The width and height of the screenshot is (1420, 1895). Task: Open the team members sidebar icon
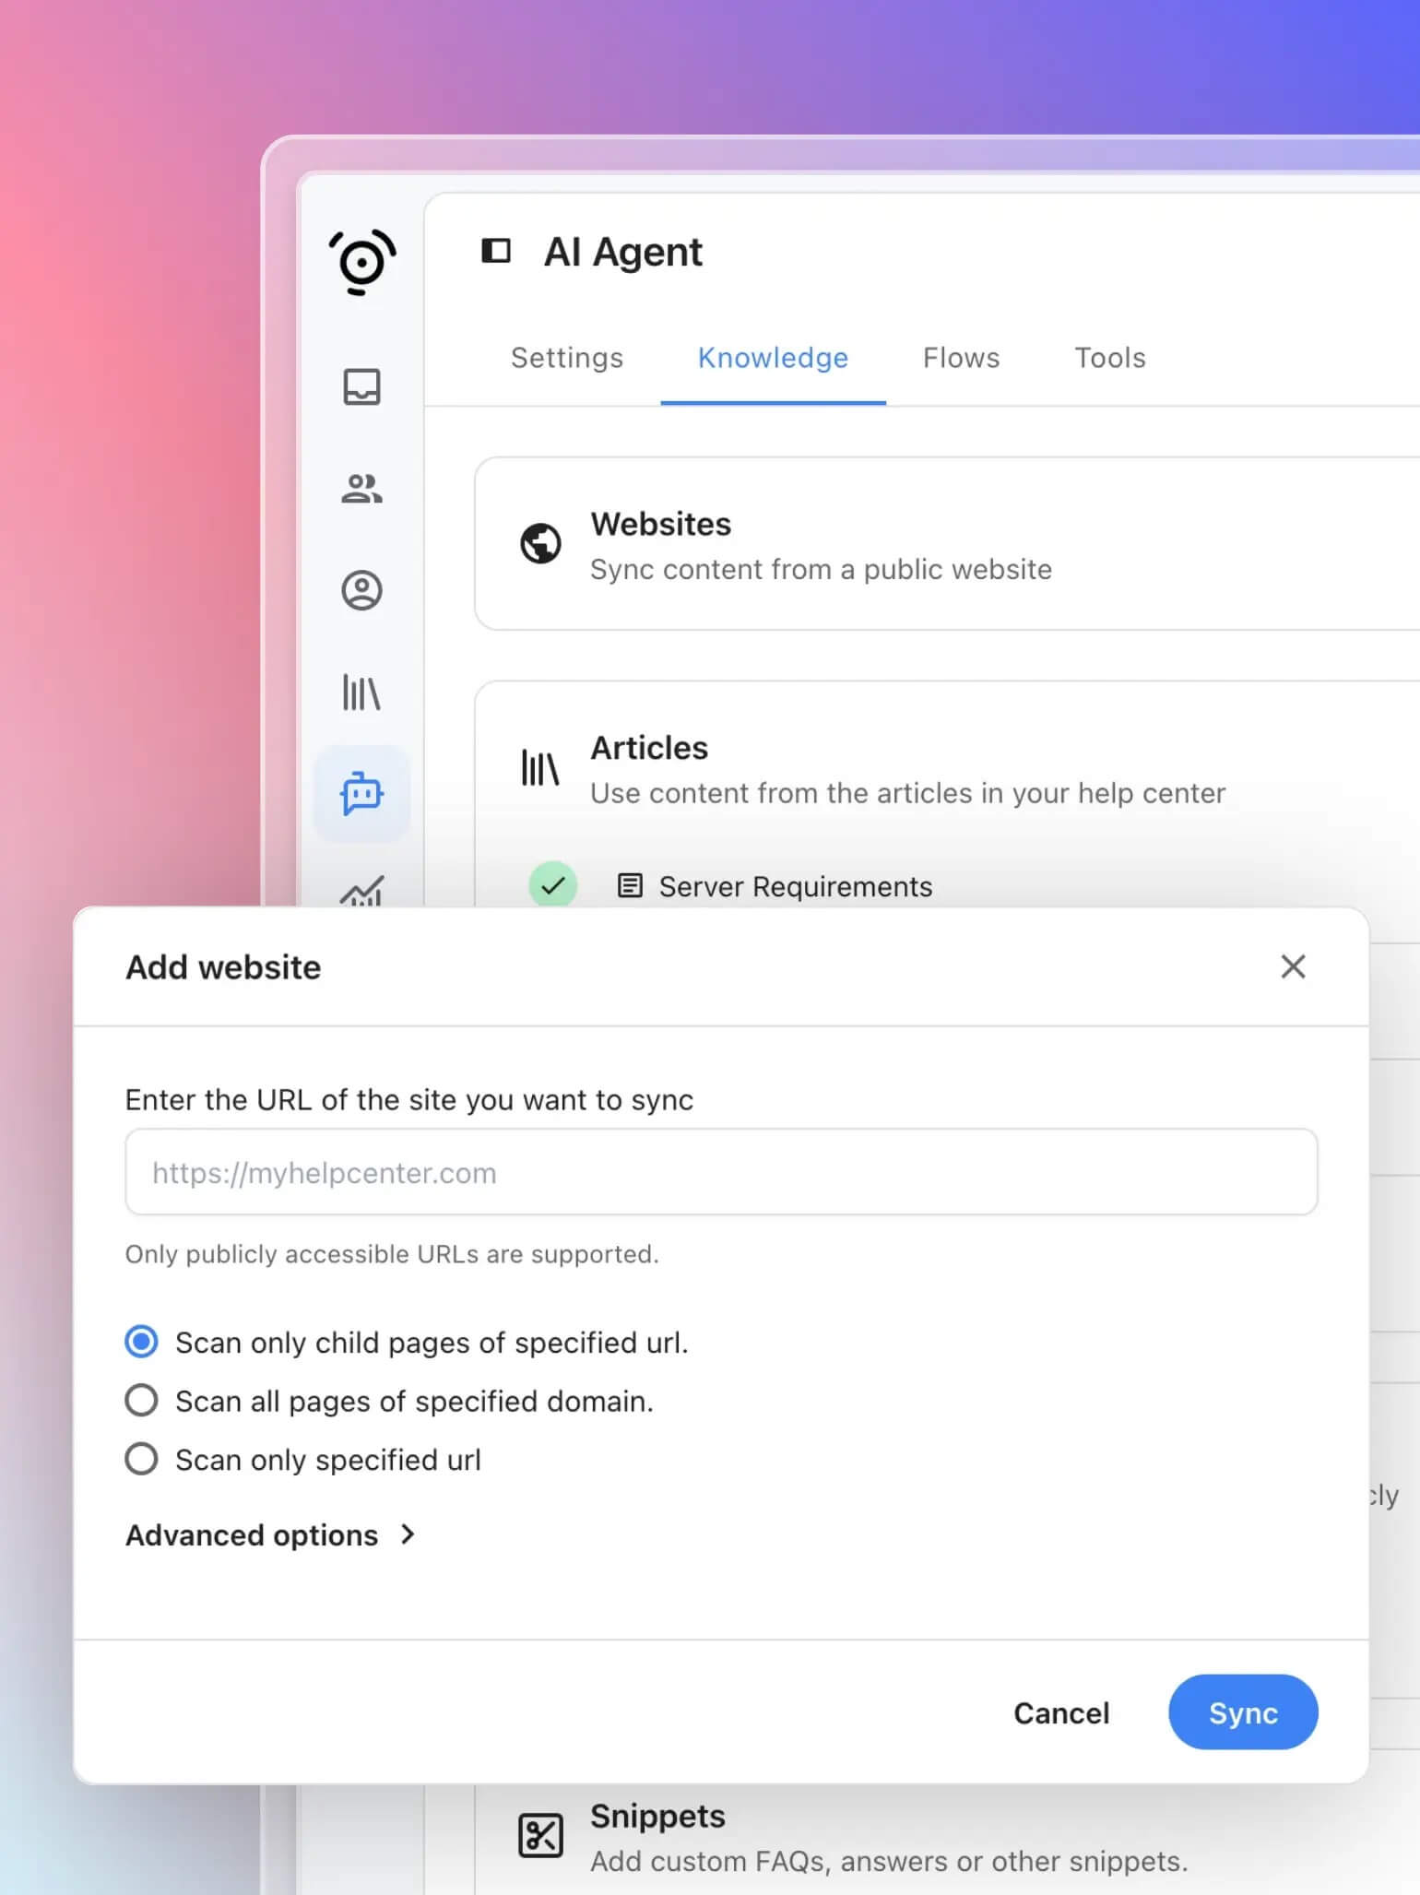(x=361, y=489)
